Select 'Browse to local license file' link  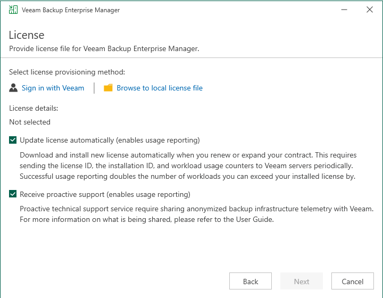click(160, 88)
